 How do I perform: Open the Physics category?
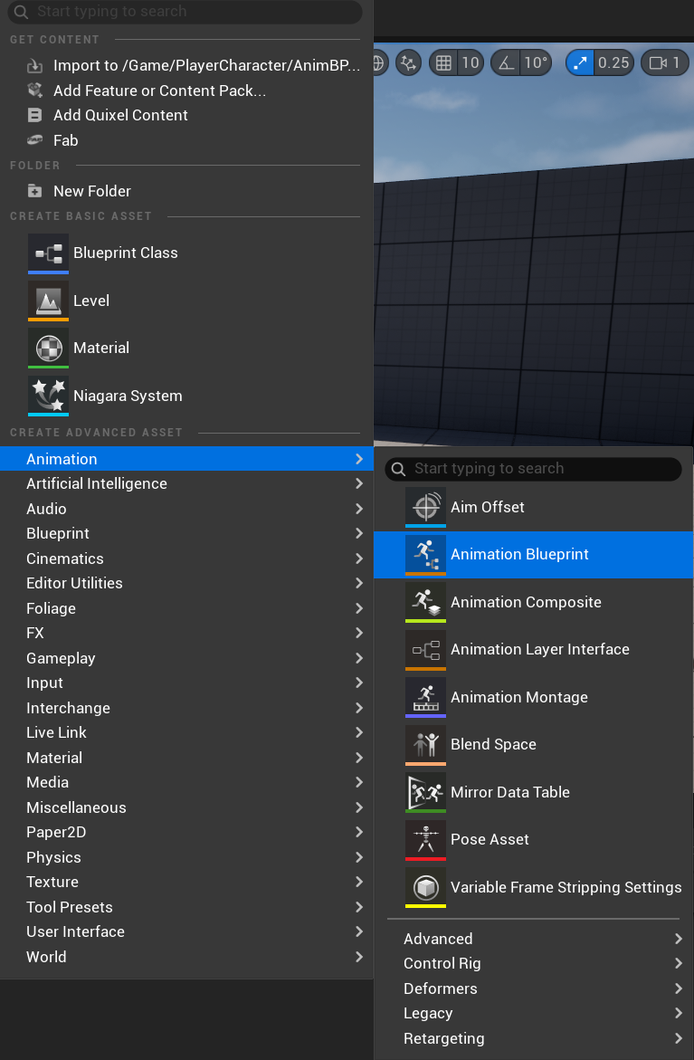coord(186,857)
